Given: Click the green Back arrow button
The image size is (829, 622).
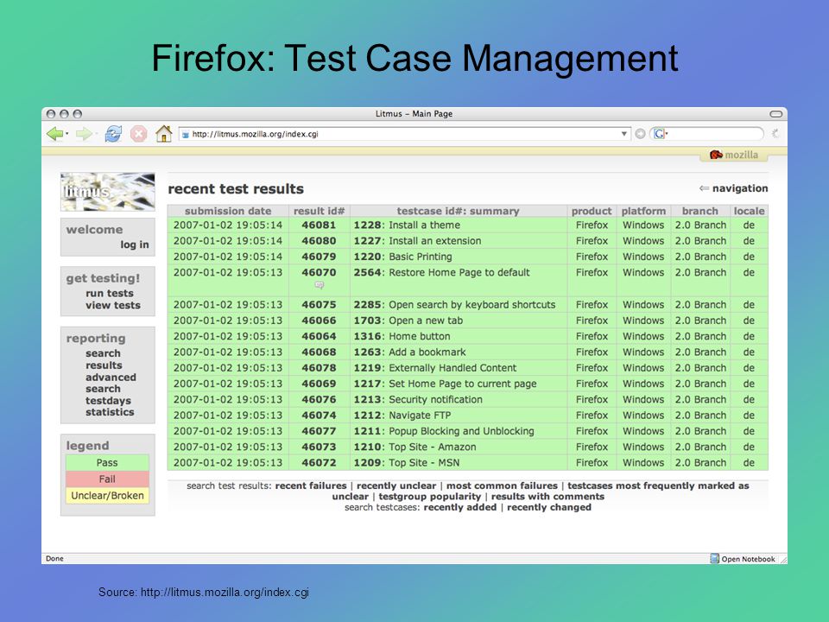Looking at the screenshot, I should pos(54,134).
